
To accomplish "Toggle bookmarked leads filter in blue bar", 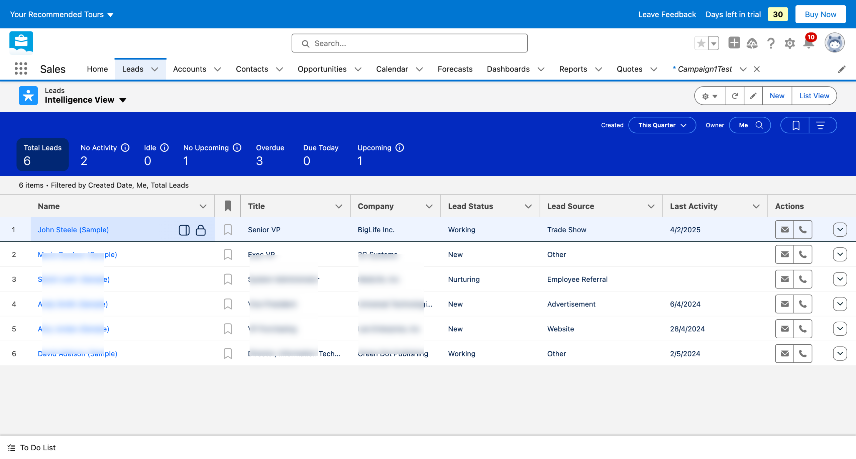I will tap(796, 125).
